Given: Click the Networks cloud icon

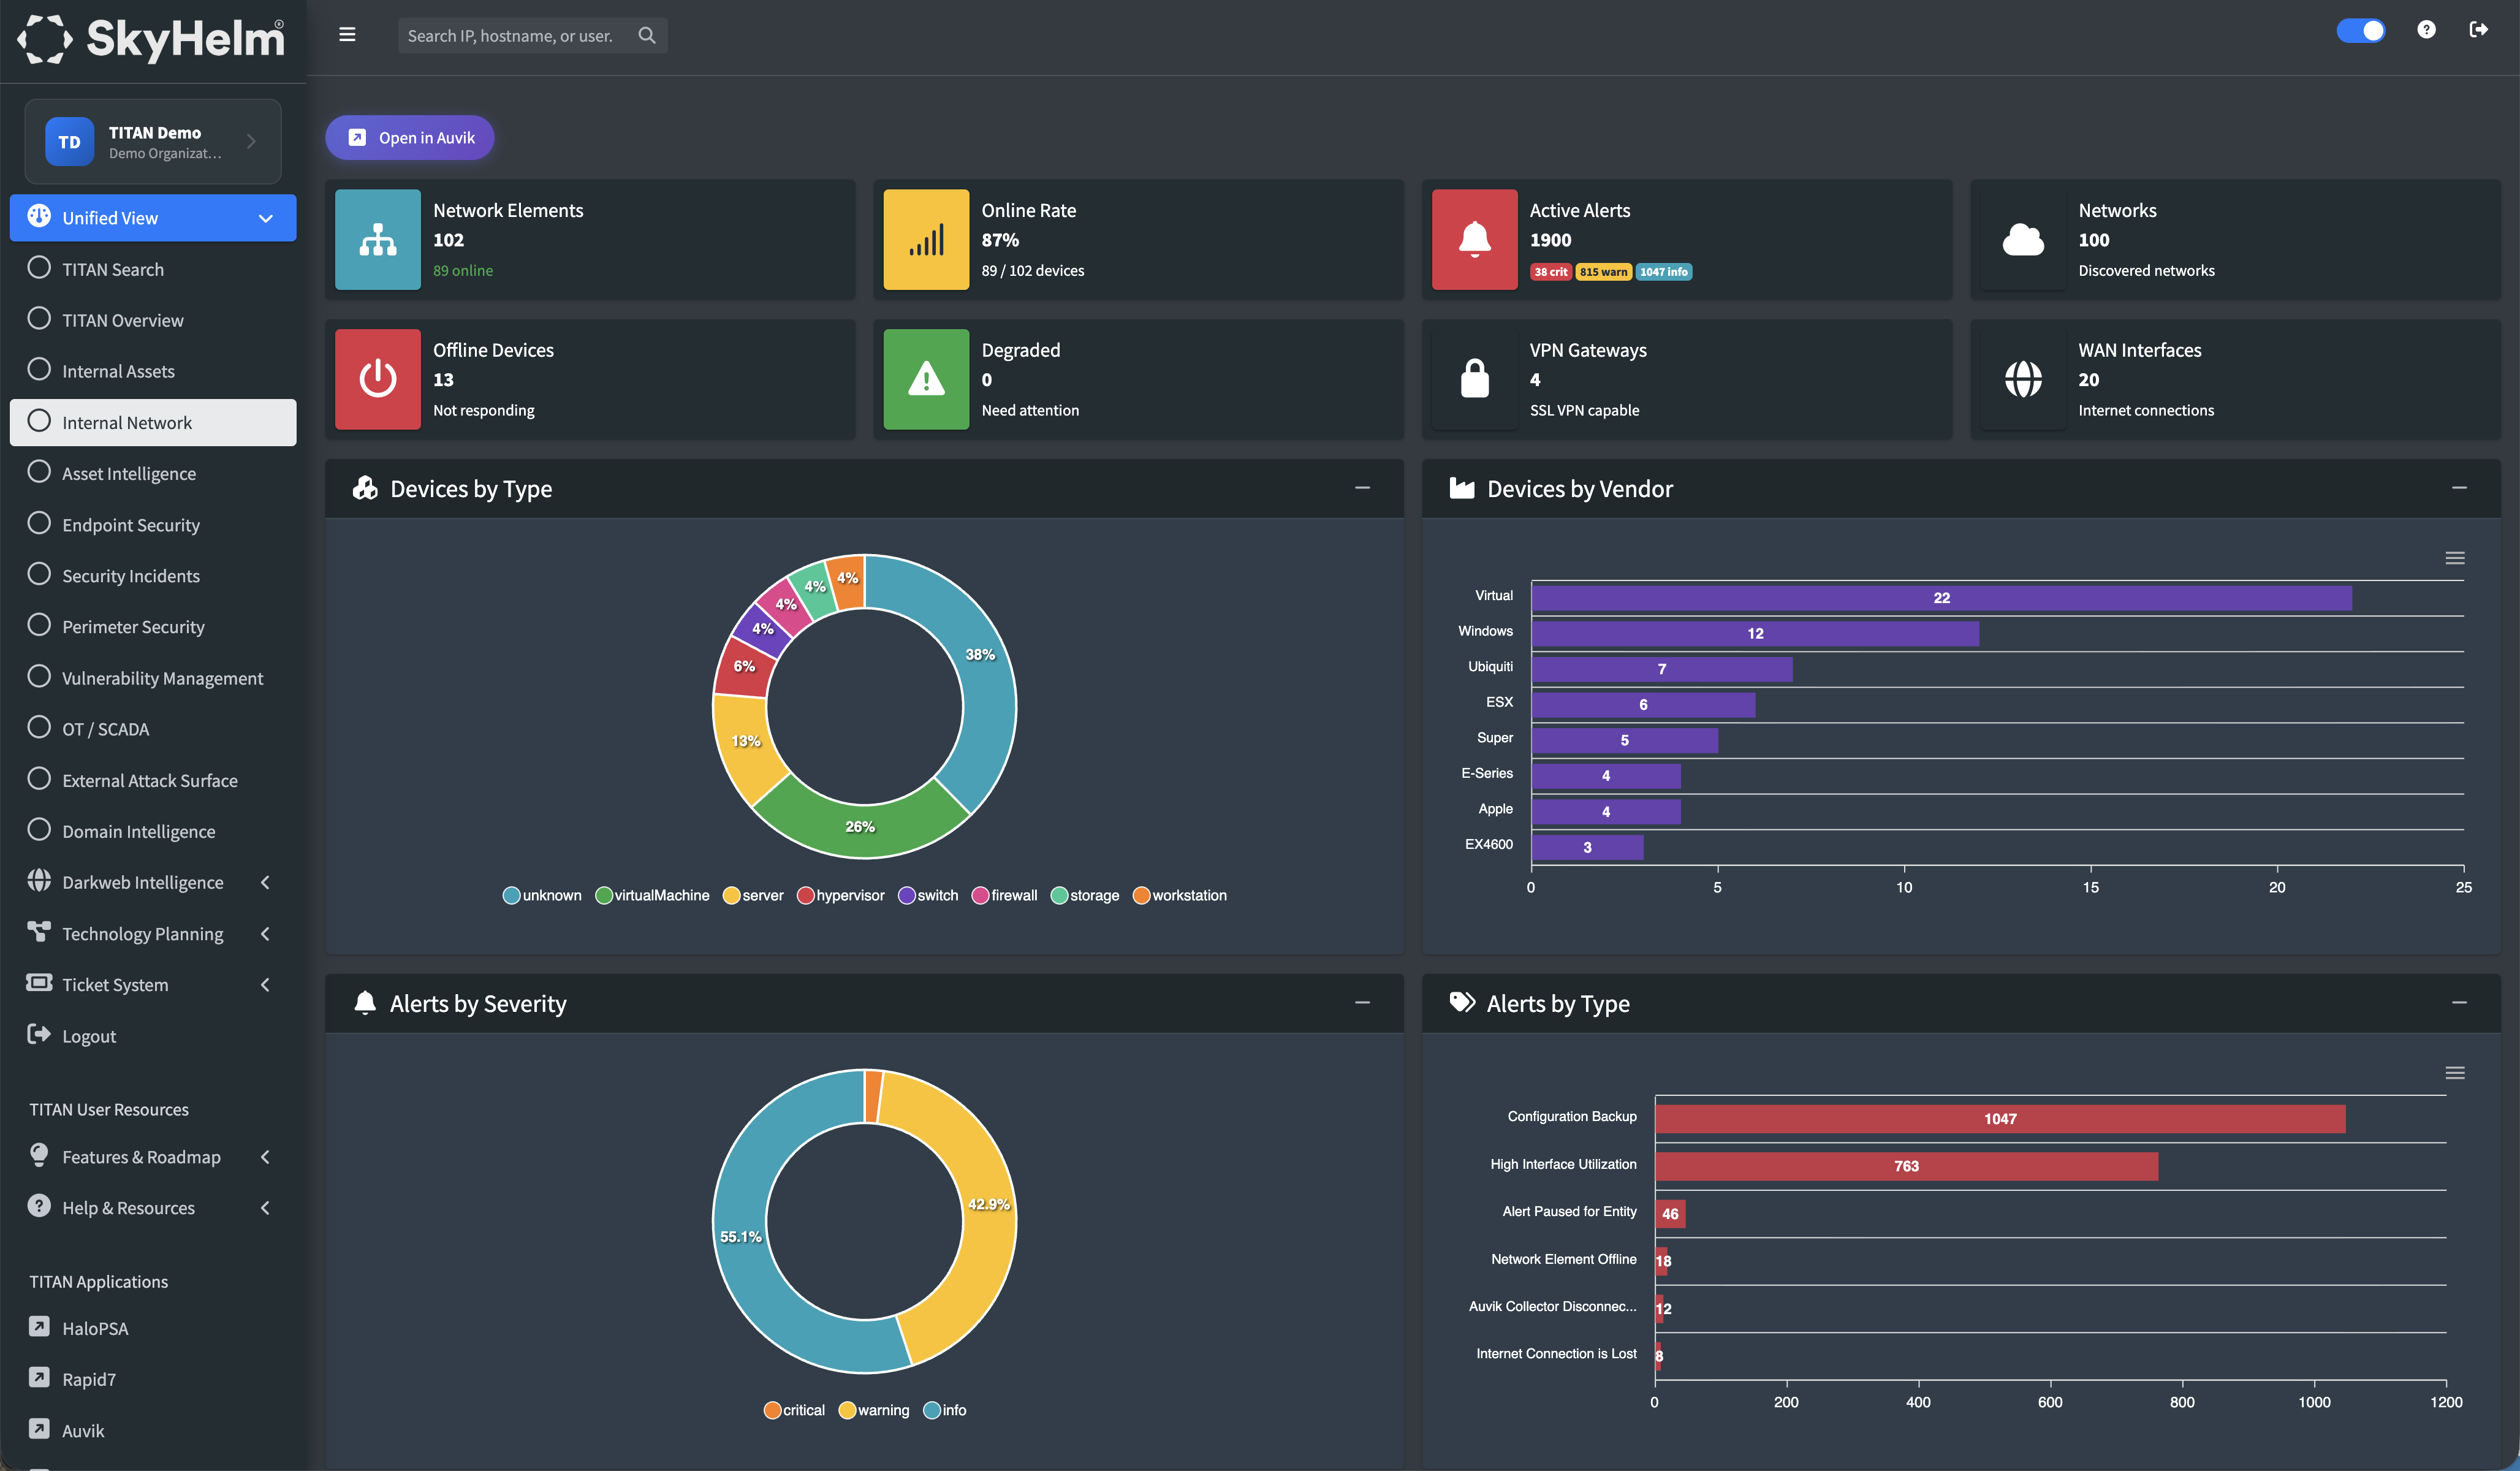Looking at the screenshot, I should point(2023,240).
